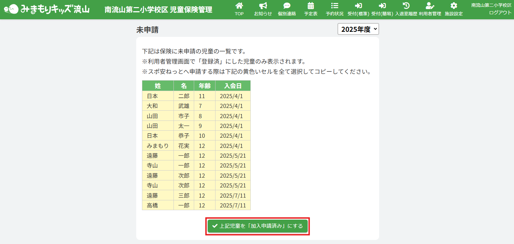The image size is (514, 244).
Task: Select the cell with surname みまもり
Action: pyautogui.click(x=158, y=146)
